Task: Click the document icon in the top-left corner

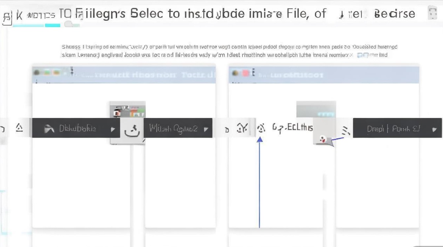Action: point(6,17)
